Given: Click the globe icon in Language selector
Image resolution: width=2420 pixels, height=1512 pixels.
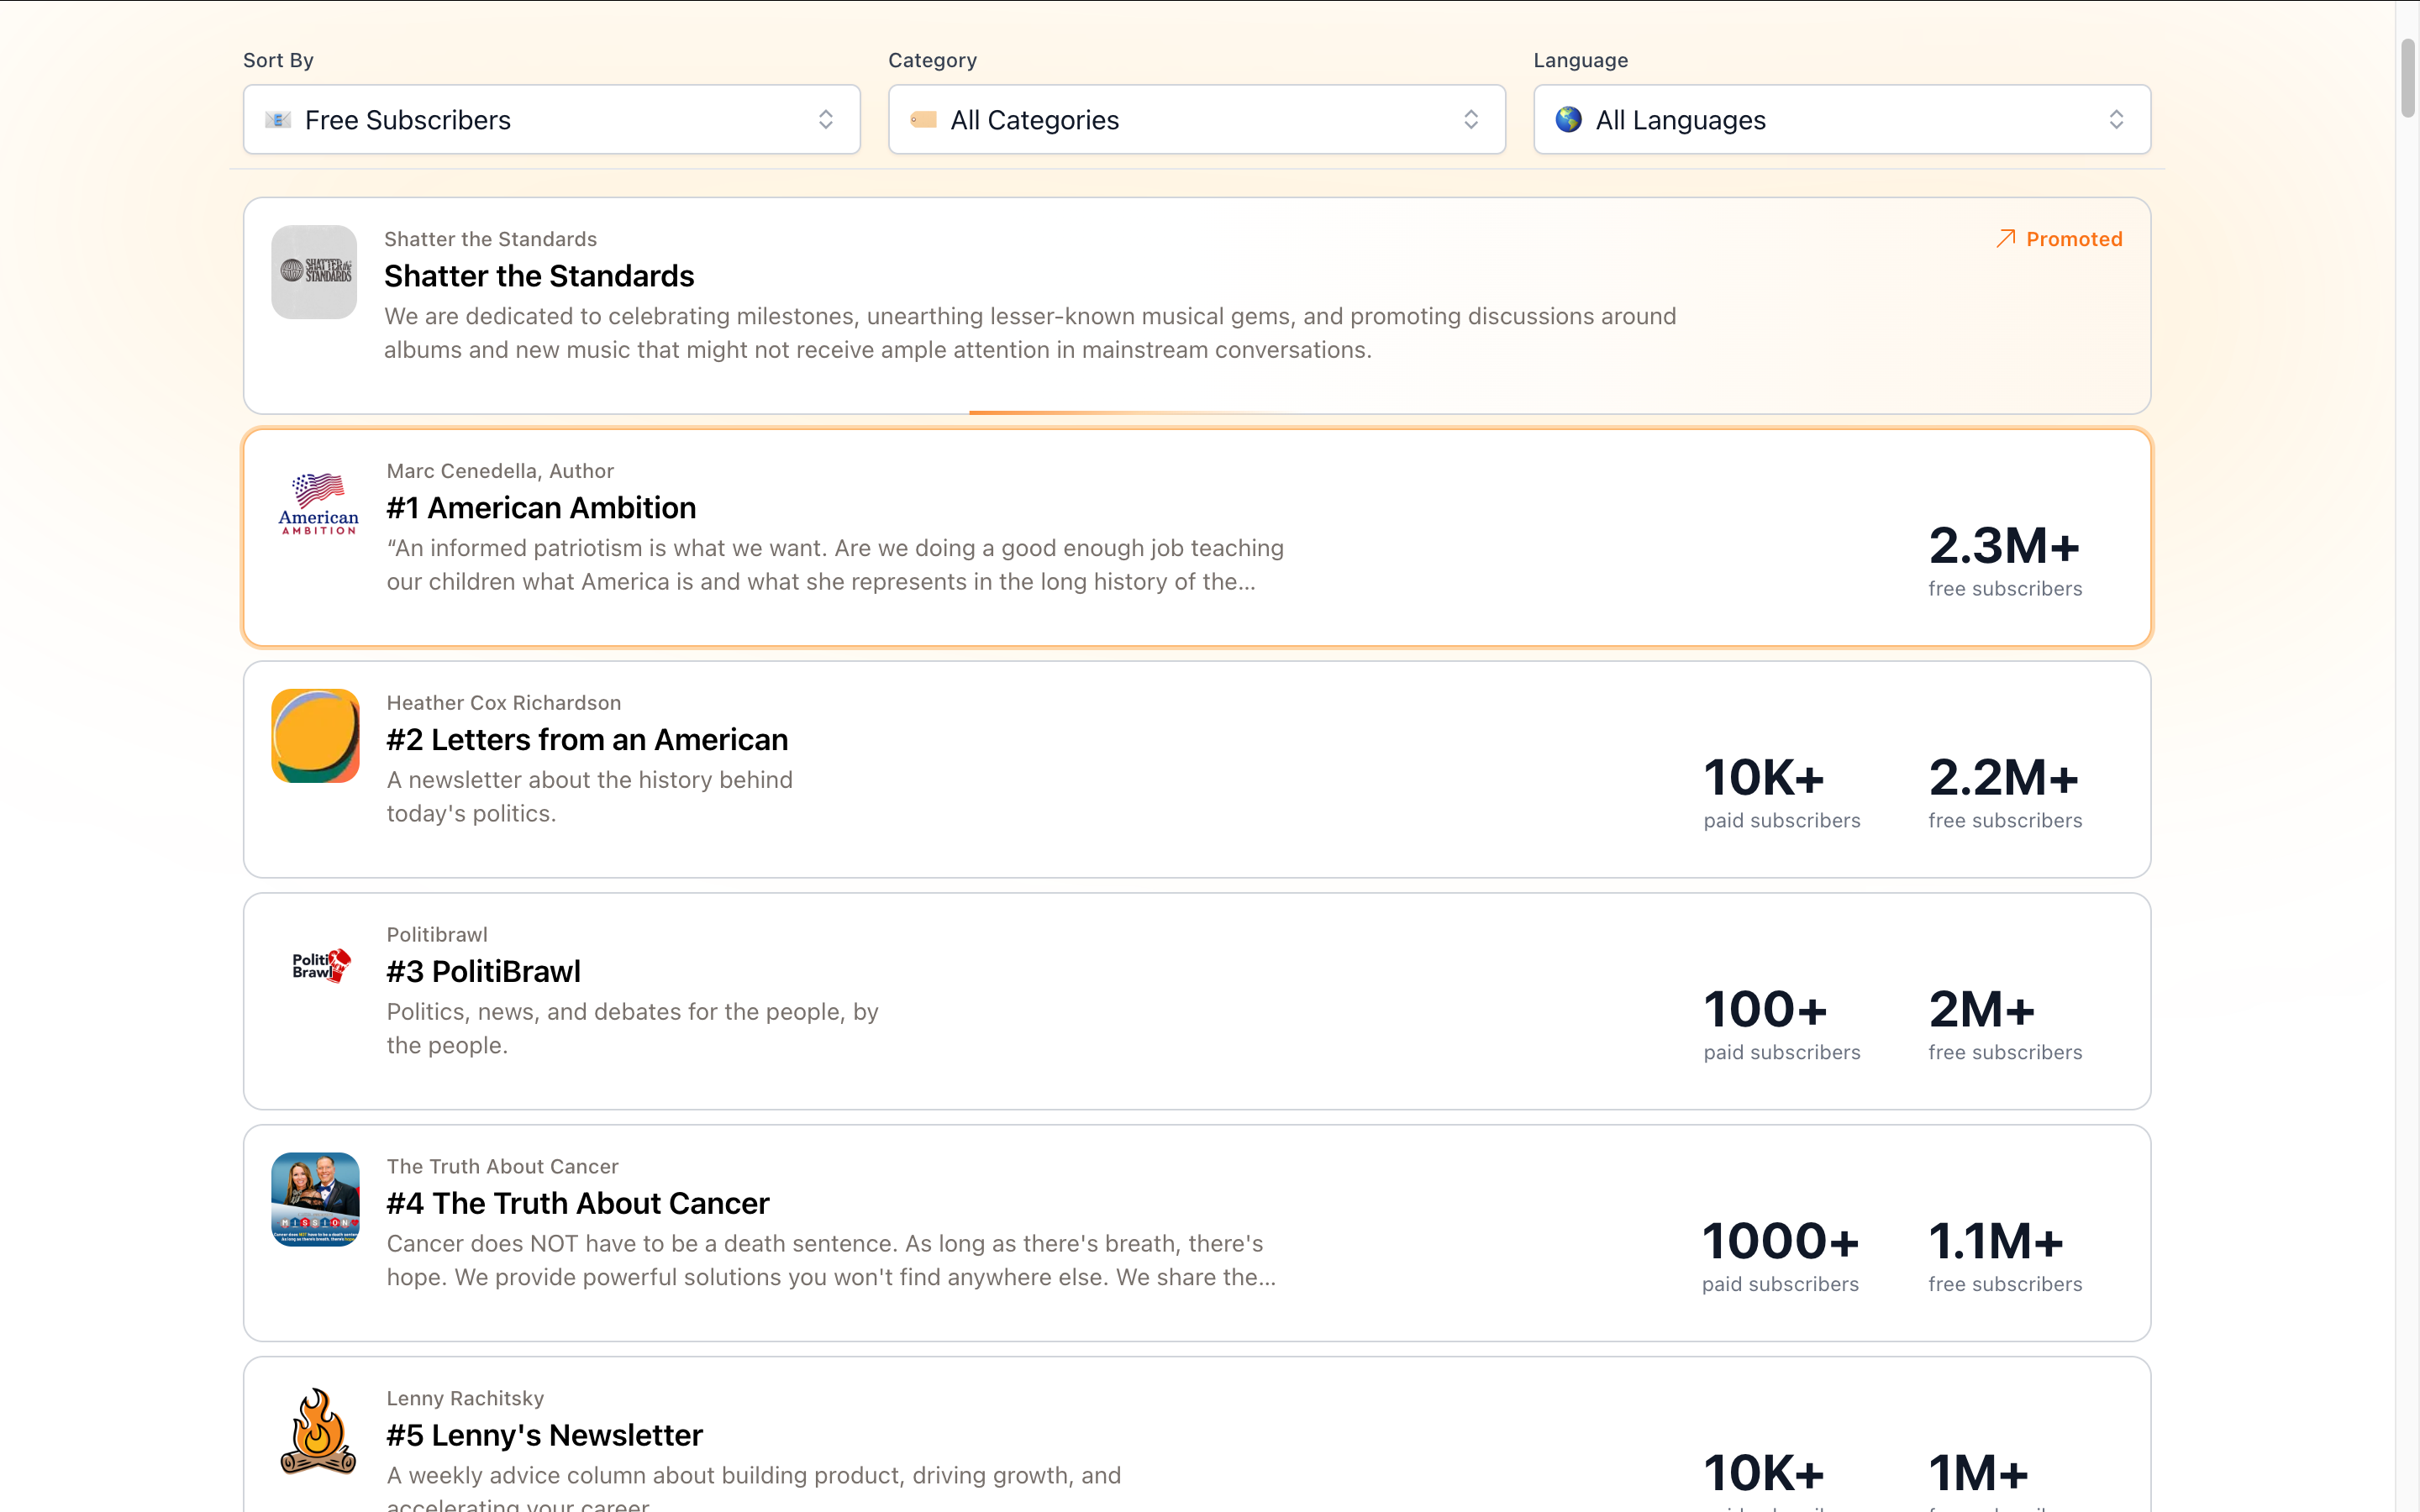Looking at the screenshot, I should (x=1568, y=120).
